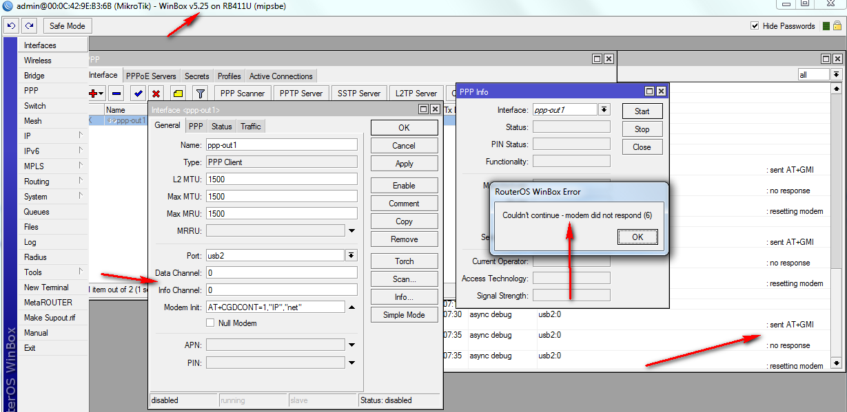Click the log window scroll down arrow
847x412 pixels.
(x=837, y=362)
